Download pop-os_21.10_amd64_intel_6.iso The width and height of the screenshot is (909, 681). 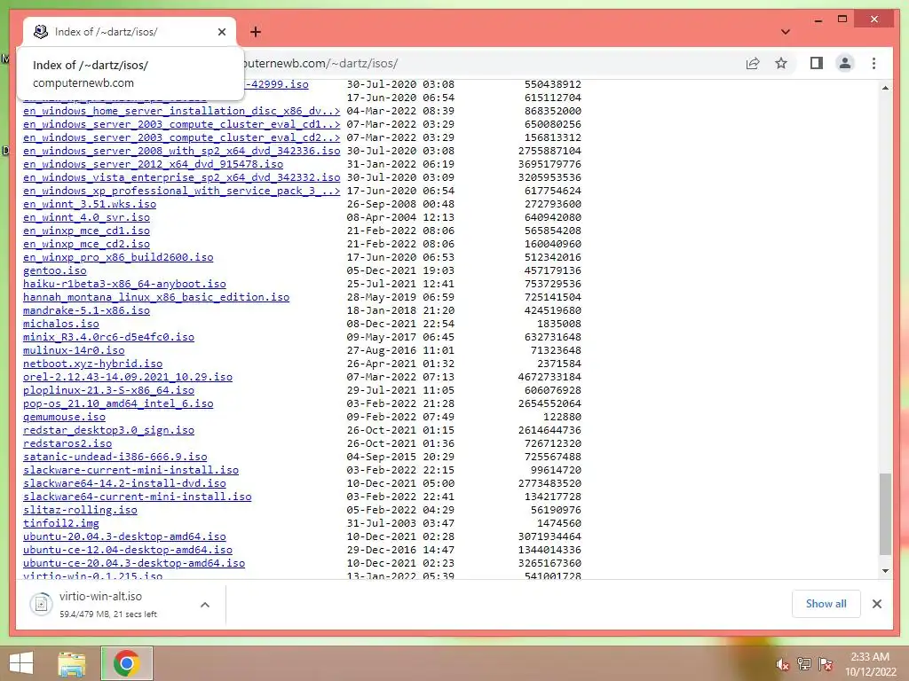coord(118,403)
